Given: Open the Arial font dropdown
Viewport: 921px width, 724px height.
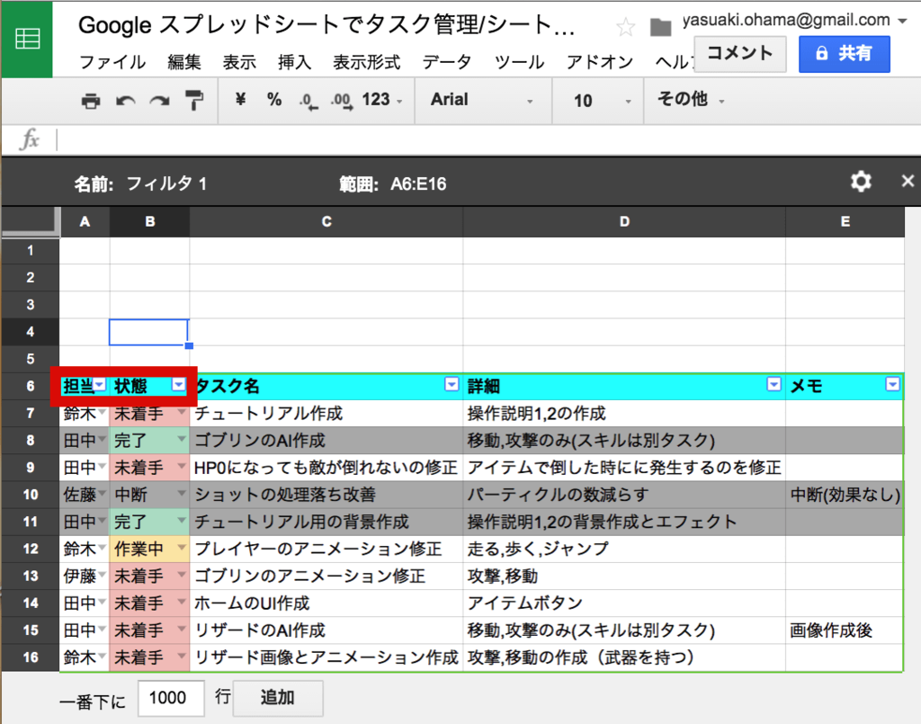Looking at the screenshot, I should point(482,100).
